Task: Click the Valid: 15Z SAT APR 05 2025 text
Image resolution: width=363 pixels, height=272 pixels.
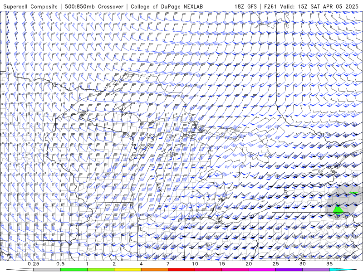Action: click(319, 6)
